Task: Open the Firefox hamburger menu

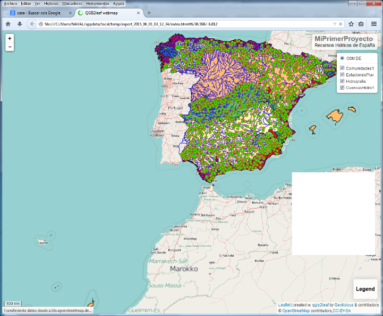Action: [x=374, y=24]
